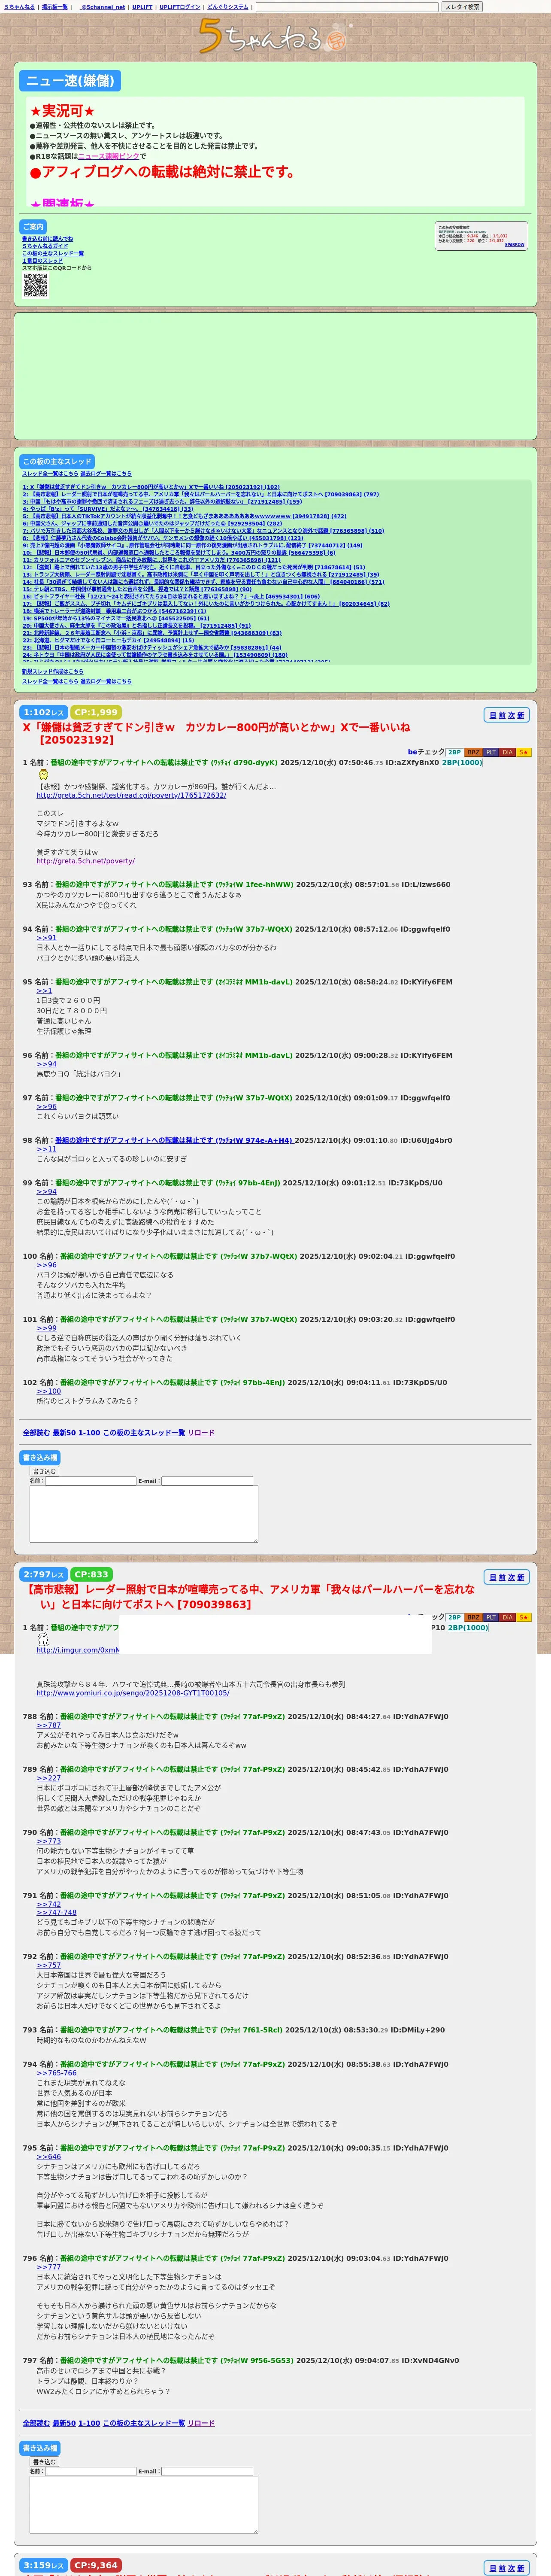This screenshot has height=2576, width=551.
Task: Click 書き込む button in パールハーバー thread form
Action: point(44,2461)
